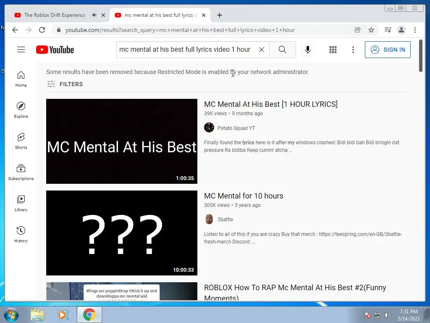Click the address bar URL
The width and height of the screenshot is (430, 323).
point(180,30)
